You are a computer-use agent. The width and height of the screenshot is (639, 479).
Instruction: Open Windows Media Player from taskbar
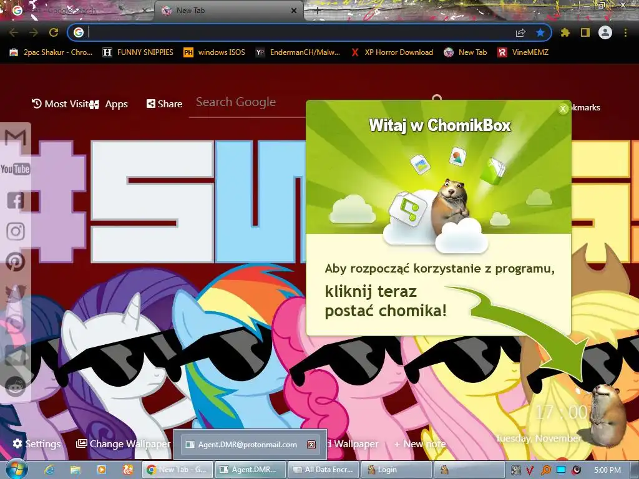pyautogui.click(x=102, y=470)
